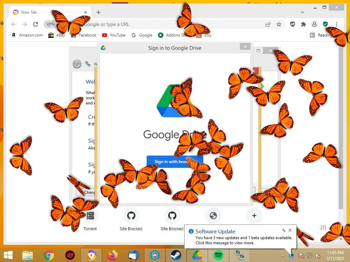Open the Facebook bookmark
350x262 pixels.
84,35
